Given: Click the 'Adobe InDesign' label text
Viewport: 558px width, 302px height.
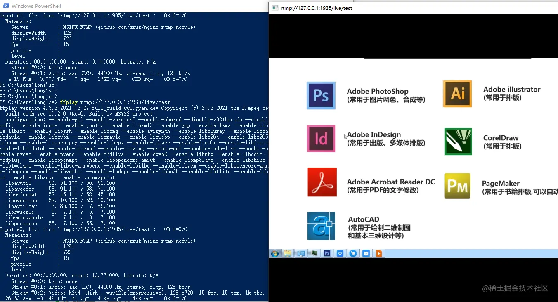Looking at the screenshot, I should click(374, 134).
